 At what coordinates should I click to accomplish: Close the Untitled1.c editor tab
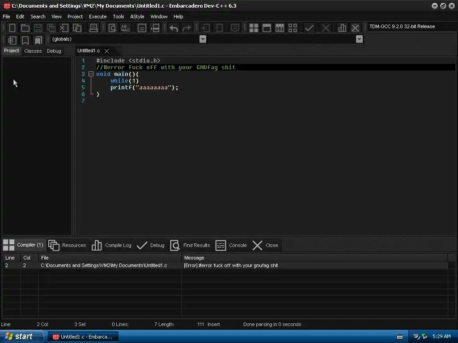107,51
